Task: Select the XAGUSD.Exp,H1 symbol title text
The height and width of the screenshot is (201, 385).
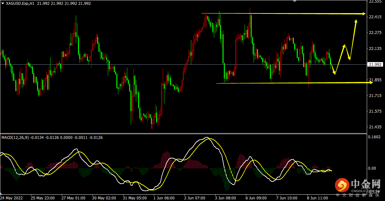Action: [20, 3]
